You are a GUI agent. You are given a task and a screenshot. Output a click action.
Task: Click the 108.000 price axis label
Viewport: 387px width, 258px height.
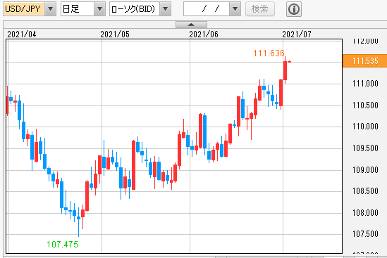pos(365,212)
